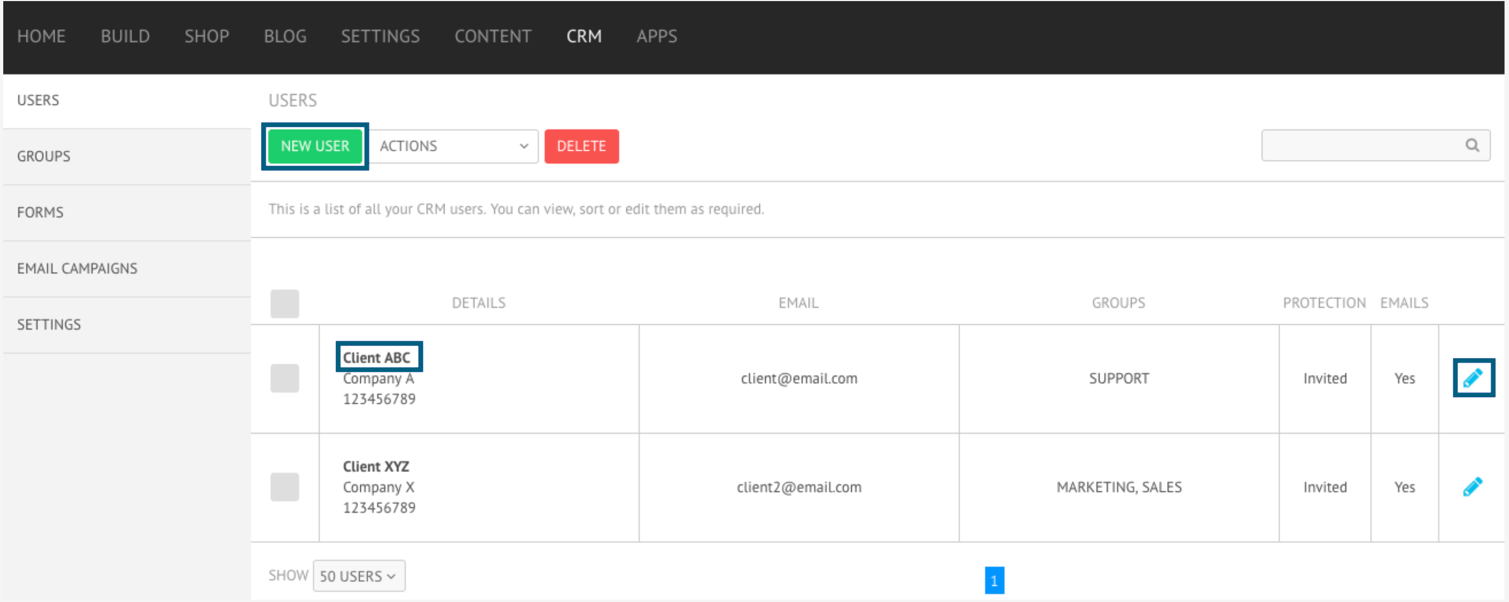The width and height of the screenshot is (1509, 602).
Task: Go to page 1 in pagination
Action: point(994,580)
